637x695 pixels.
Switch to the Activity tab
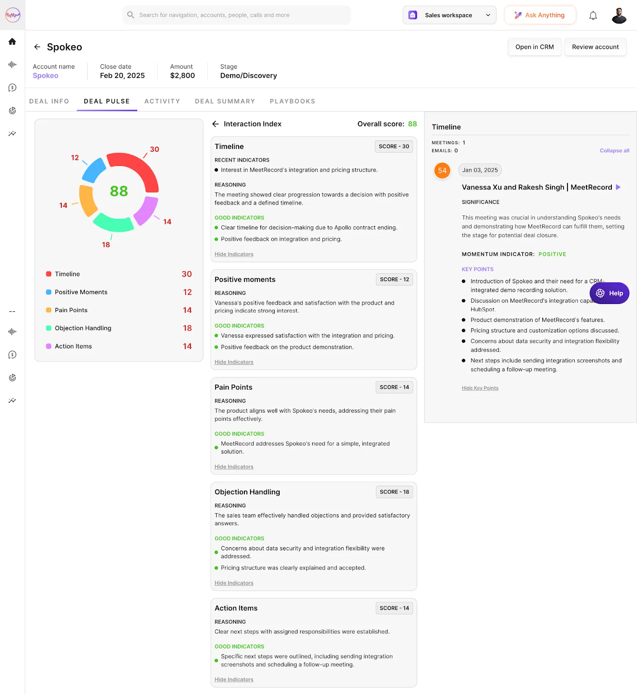[x=162, y=101]
